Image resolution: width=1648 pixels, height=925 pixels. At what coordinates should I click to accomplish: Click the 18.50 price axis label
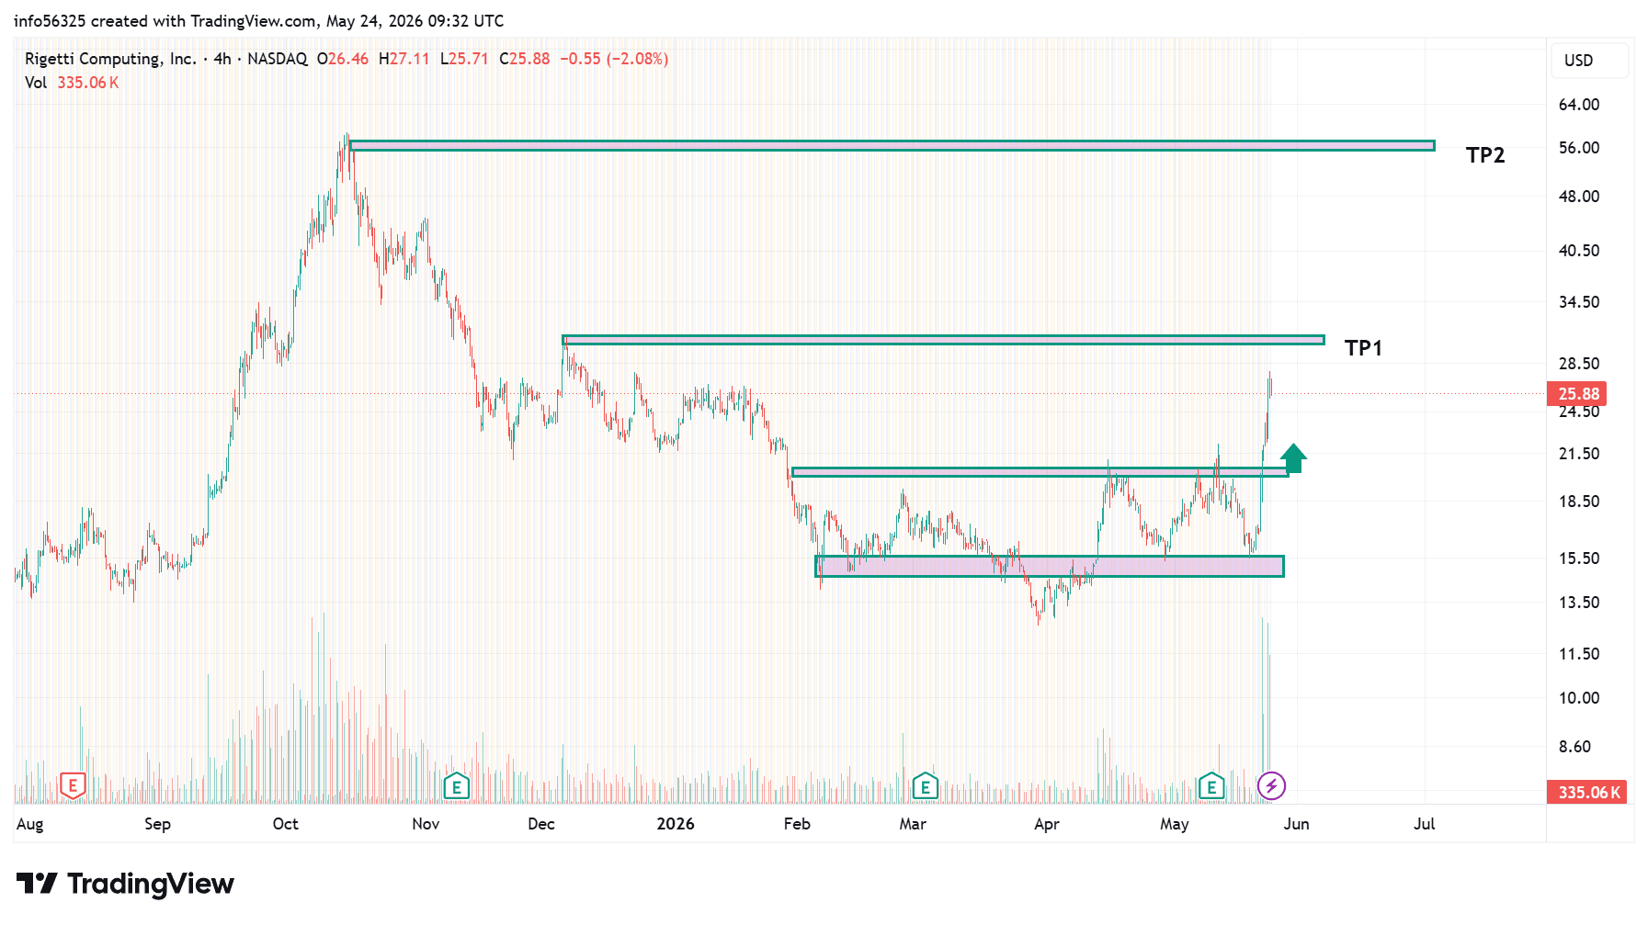[x=1579, y=502]
